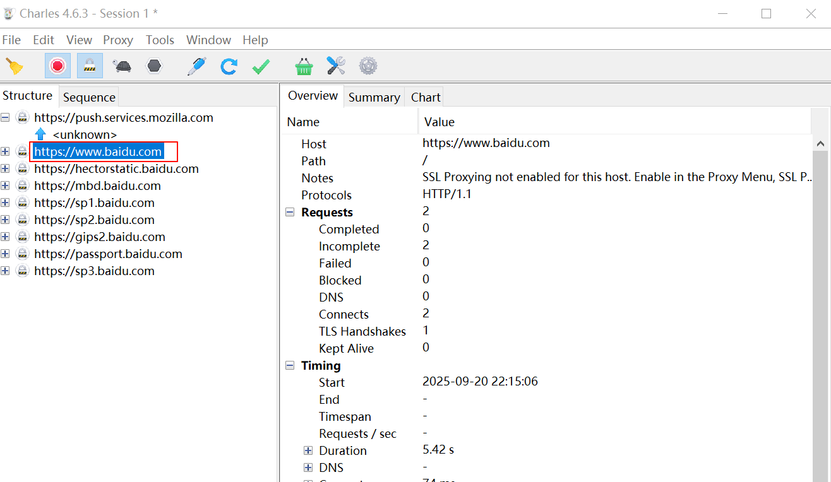Toggle throttling with the turtle icon
The height and width of the screenshot is (482, 831).
tap(122, 66)
